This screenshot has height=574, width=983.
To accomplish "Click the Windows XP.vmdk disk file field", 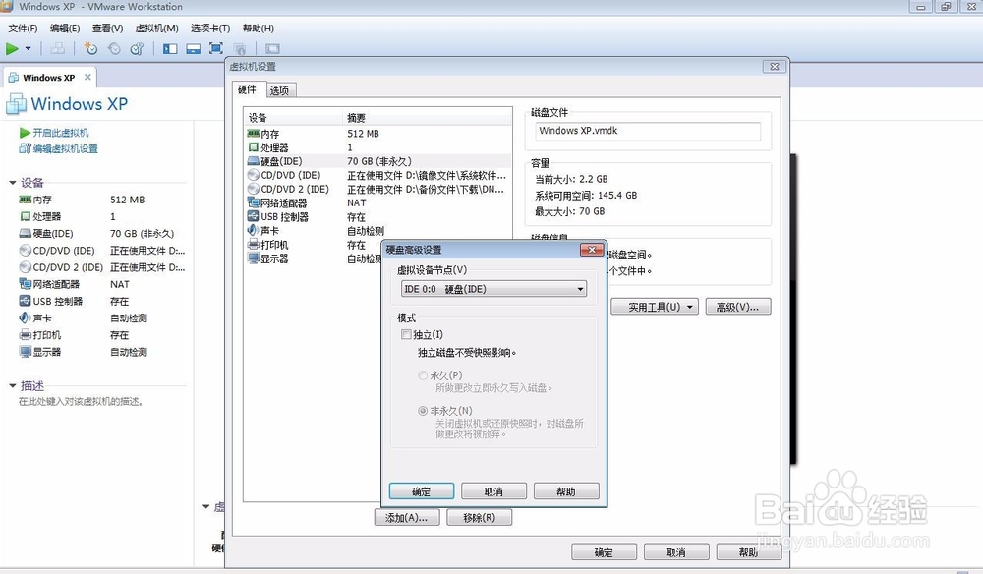I will tap(648, 131).
